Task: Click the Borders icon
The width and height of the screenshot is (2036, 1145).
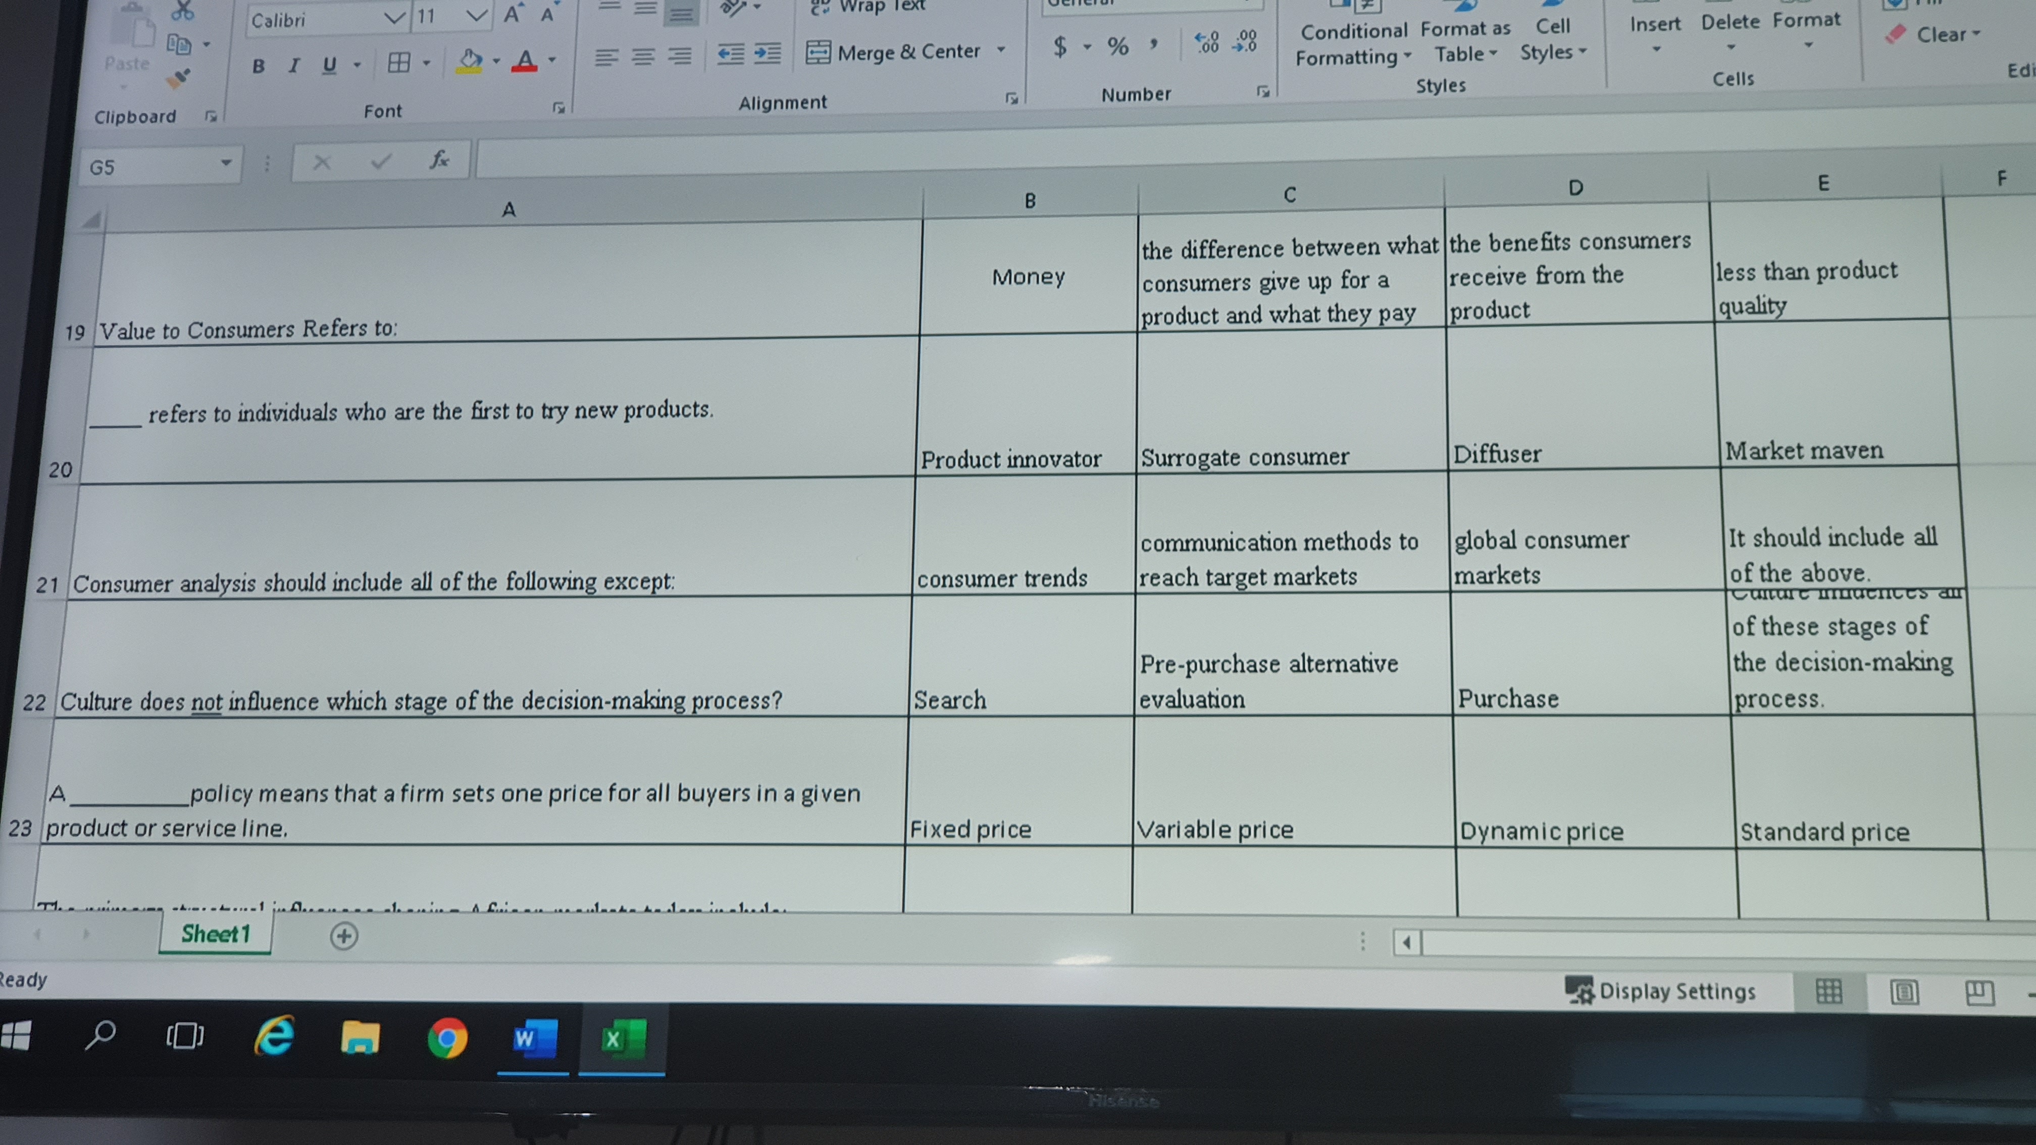Action: click(399, 63)
